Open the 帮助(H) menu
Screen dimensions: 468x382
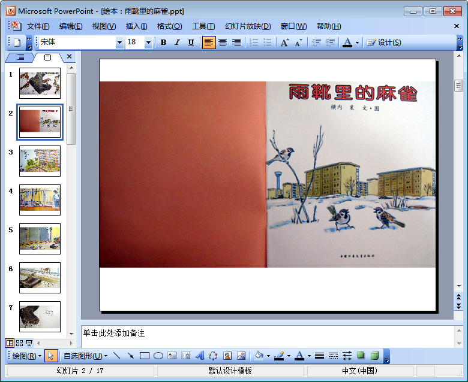point(329,26)
